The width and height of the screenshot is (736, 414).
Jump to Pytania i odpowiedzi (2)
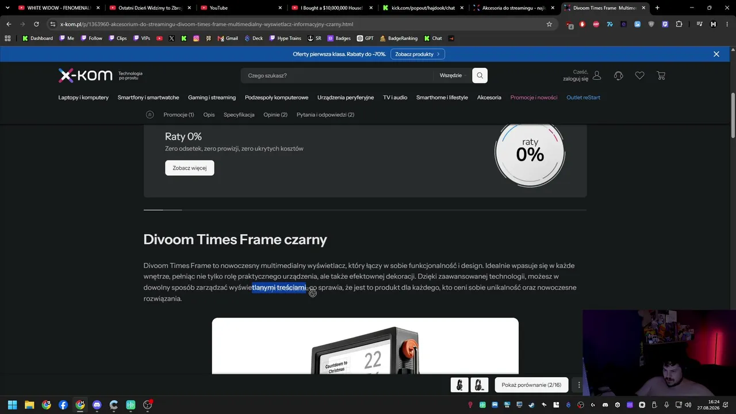pos(325,114)
